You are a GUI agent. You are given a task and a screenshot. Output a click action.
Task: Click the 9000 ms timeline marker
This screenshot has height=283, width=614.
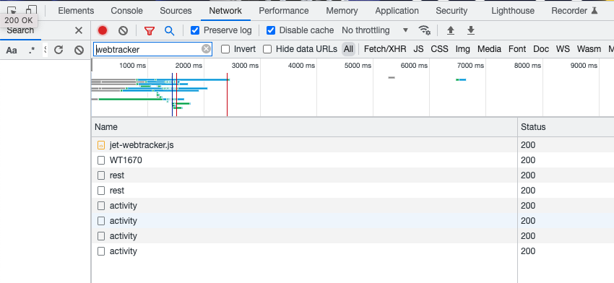(x=584, y=66)
